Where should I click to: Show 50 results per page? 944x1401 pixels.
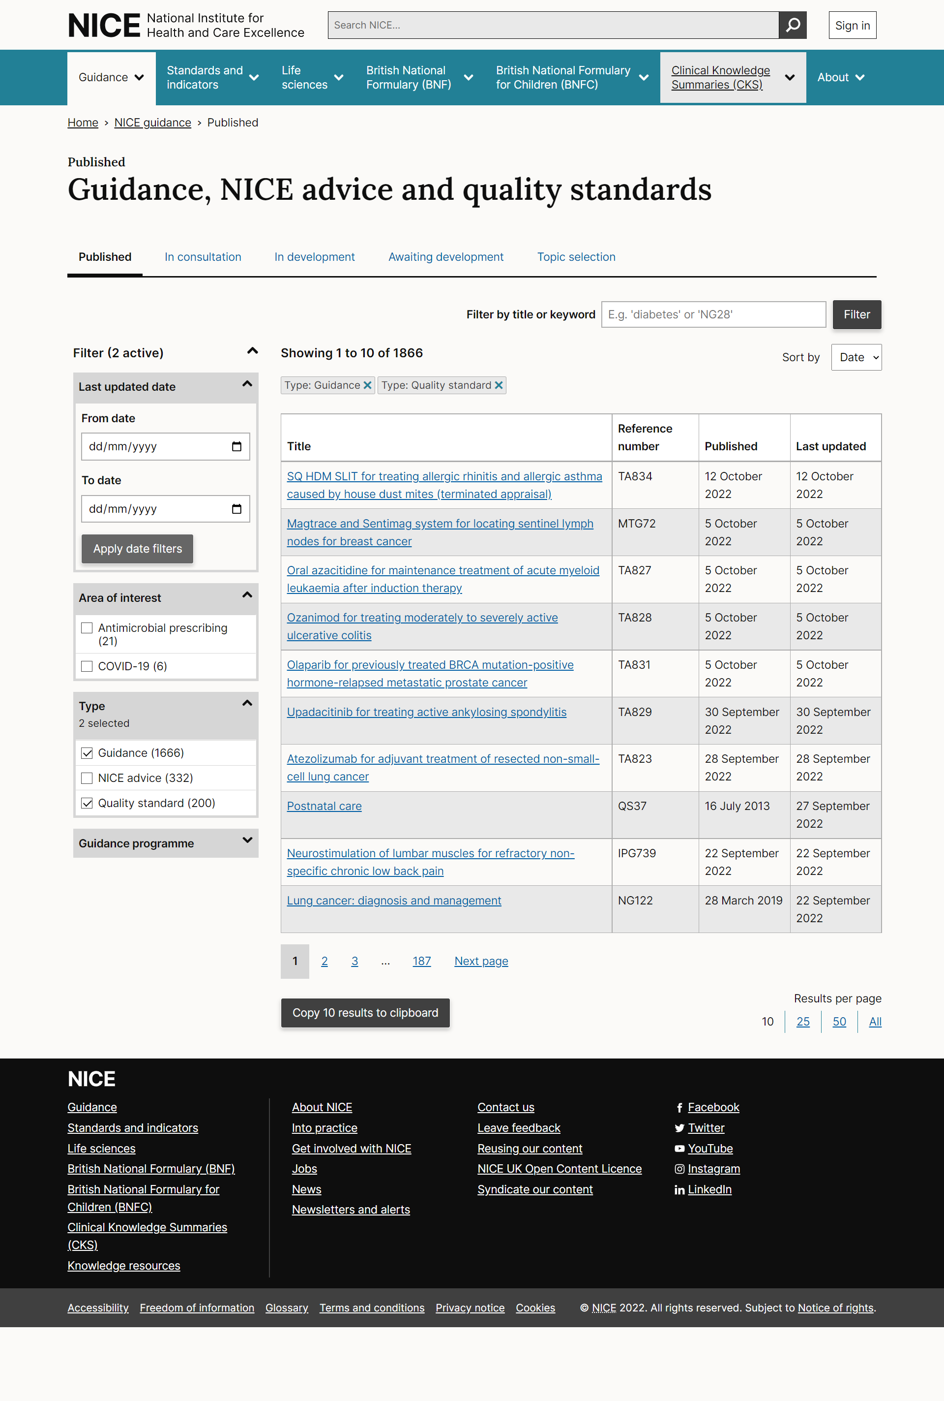[x=839, y=1022]
